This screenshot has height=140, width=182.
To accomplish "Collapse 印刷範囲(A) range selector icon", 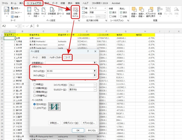I will click(x=95, y=62).
